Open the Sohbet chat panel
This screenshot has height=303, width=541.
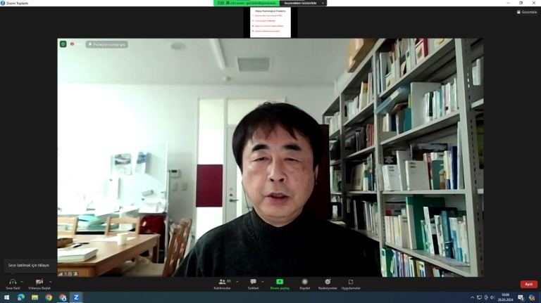point(253,282)
